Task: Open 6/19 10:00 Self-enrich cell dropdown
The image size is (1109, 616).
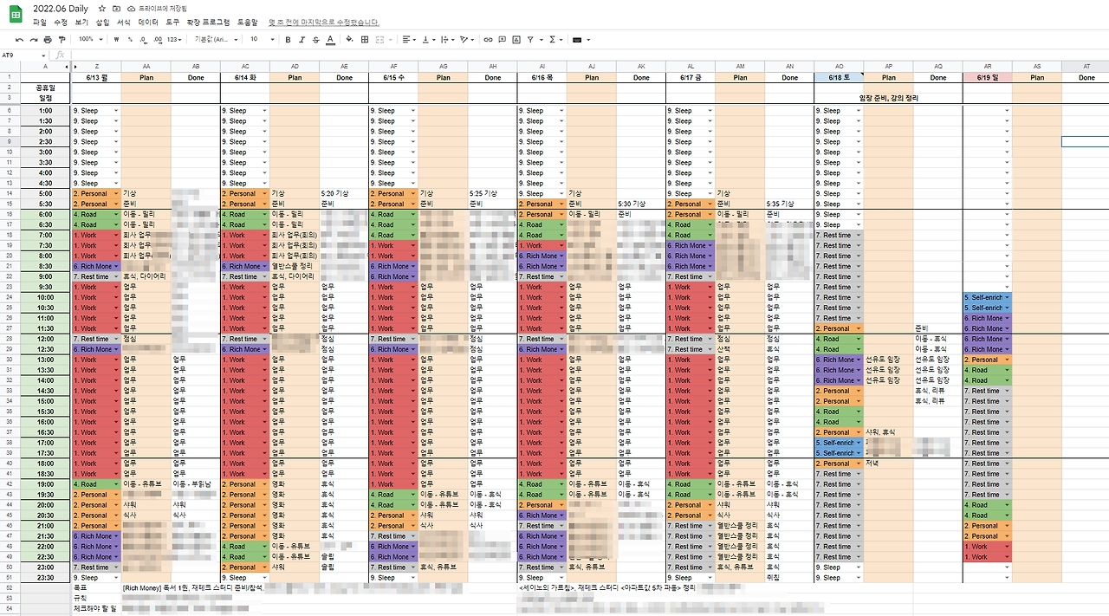Action: (1007, 297)
